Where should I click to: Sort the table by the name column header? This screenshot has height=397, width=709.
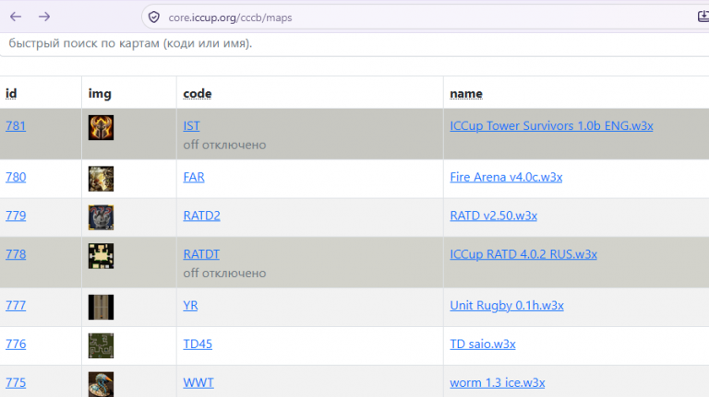(x=466, y=93)
